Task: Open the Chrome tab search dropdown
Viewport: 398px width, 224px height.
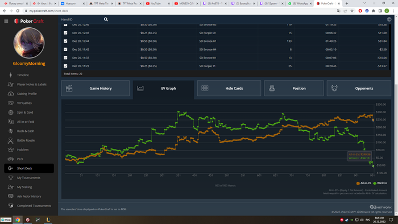Action: 364,3
